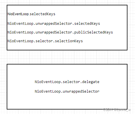The width and height of the screenshot is (135, 114).
Task: Select the NioEventLoop.selector.delegate label
Action: click(67, 82)
